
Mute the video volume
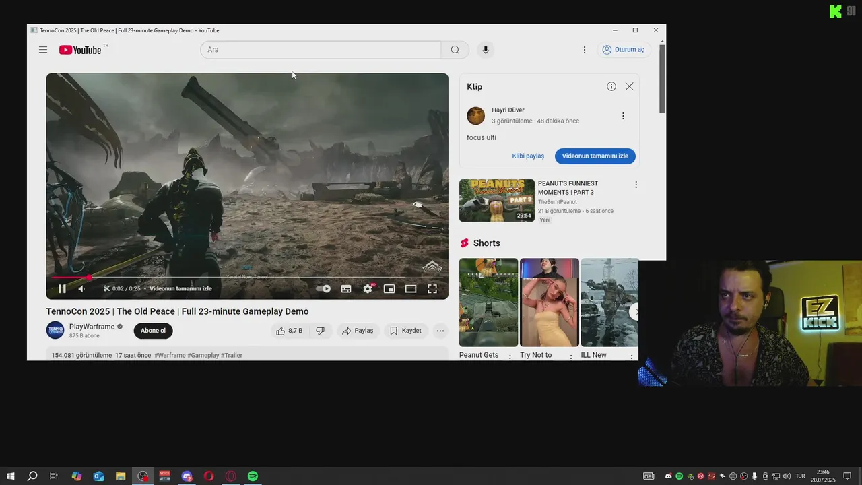point(81,289)
